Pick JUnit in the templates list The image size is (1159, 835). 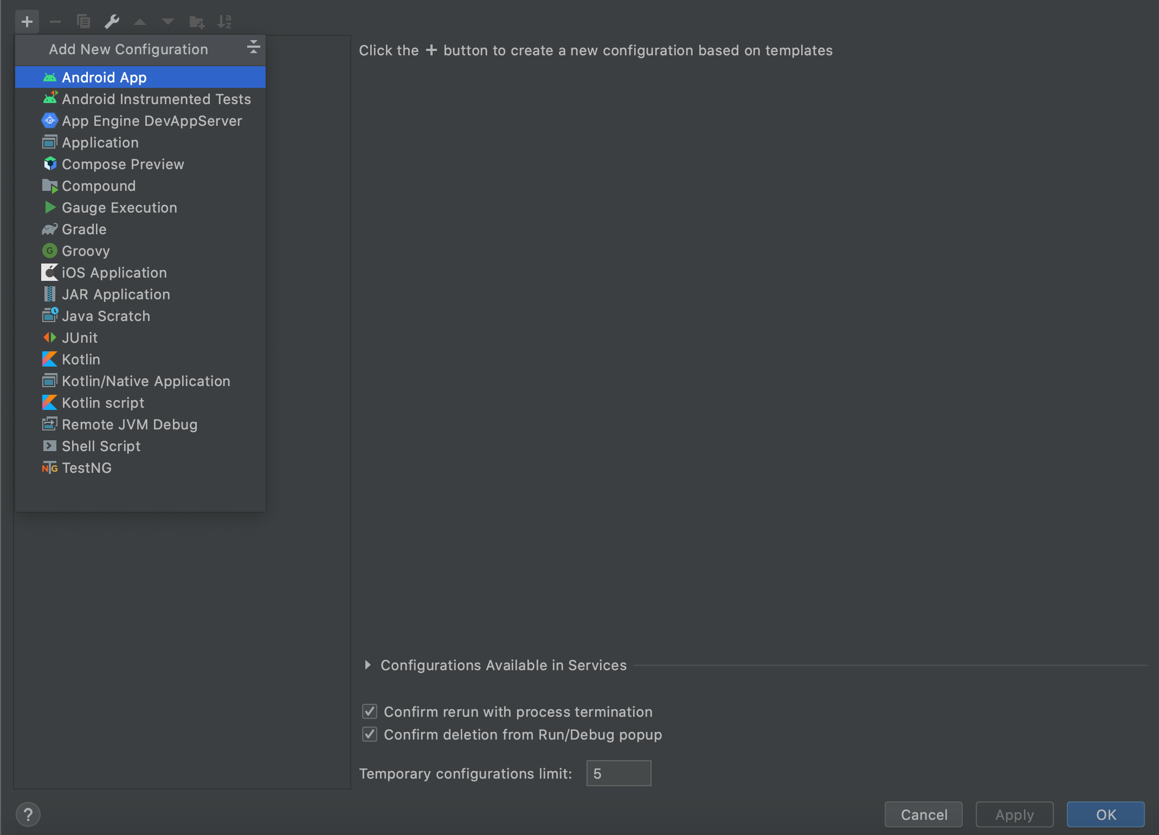point(80,338)
